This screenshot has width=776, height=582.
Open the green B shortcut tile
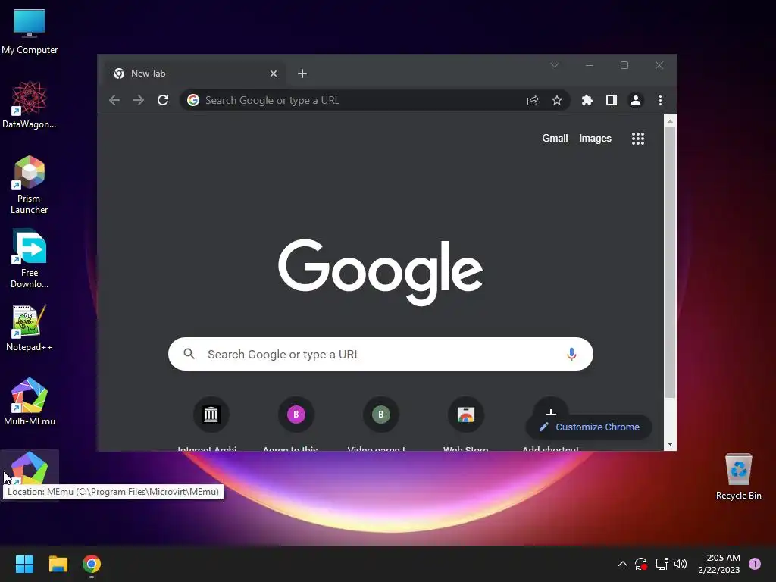tap(380, 415)
